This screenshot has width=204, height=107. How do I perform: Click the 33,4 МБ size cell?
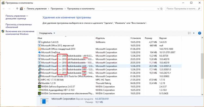click(x=153, y=83)
